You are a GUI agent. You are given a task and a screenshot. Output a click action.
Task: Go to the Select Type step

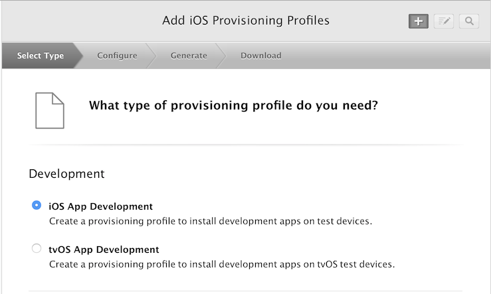(x=41, y=56)
